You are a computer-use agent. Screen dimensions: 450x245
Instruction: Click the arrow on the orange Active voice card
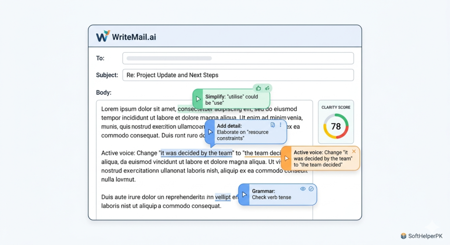point(287,158)
